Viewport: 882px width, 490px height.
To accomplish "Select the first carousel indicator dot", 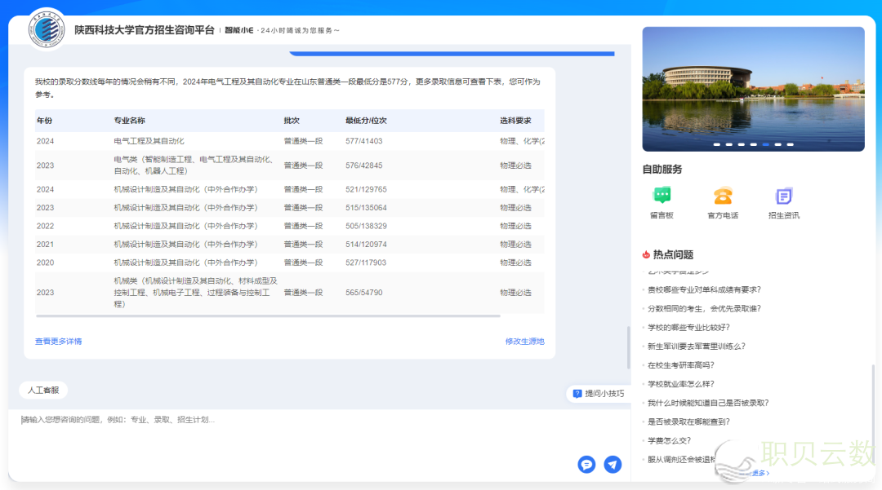I will coord(717,144).
